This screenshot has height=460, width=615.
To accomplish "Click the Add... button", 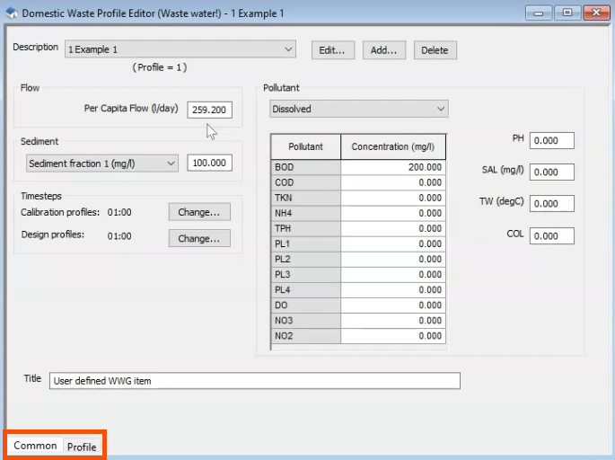I will point(384,50).
